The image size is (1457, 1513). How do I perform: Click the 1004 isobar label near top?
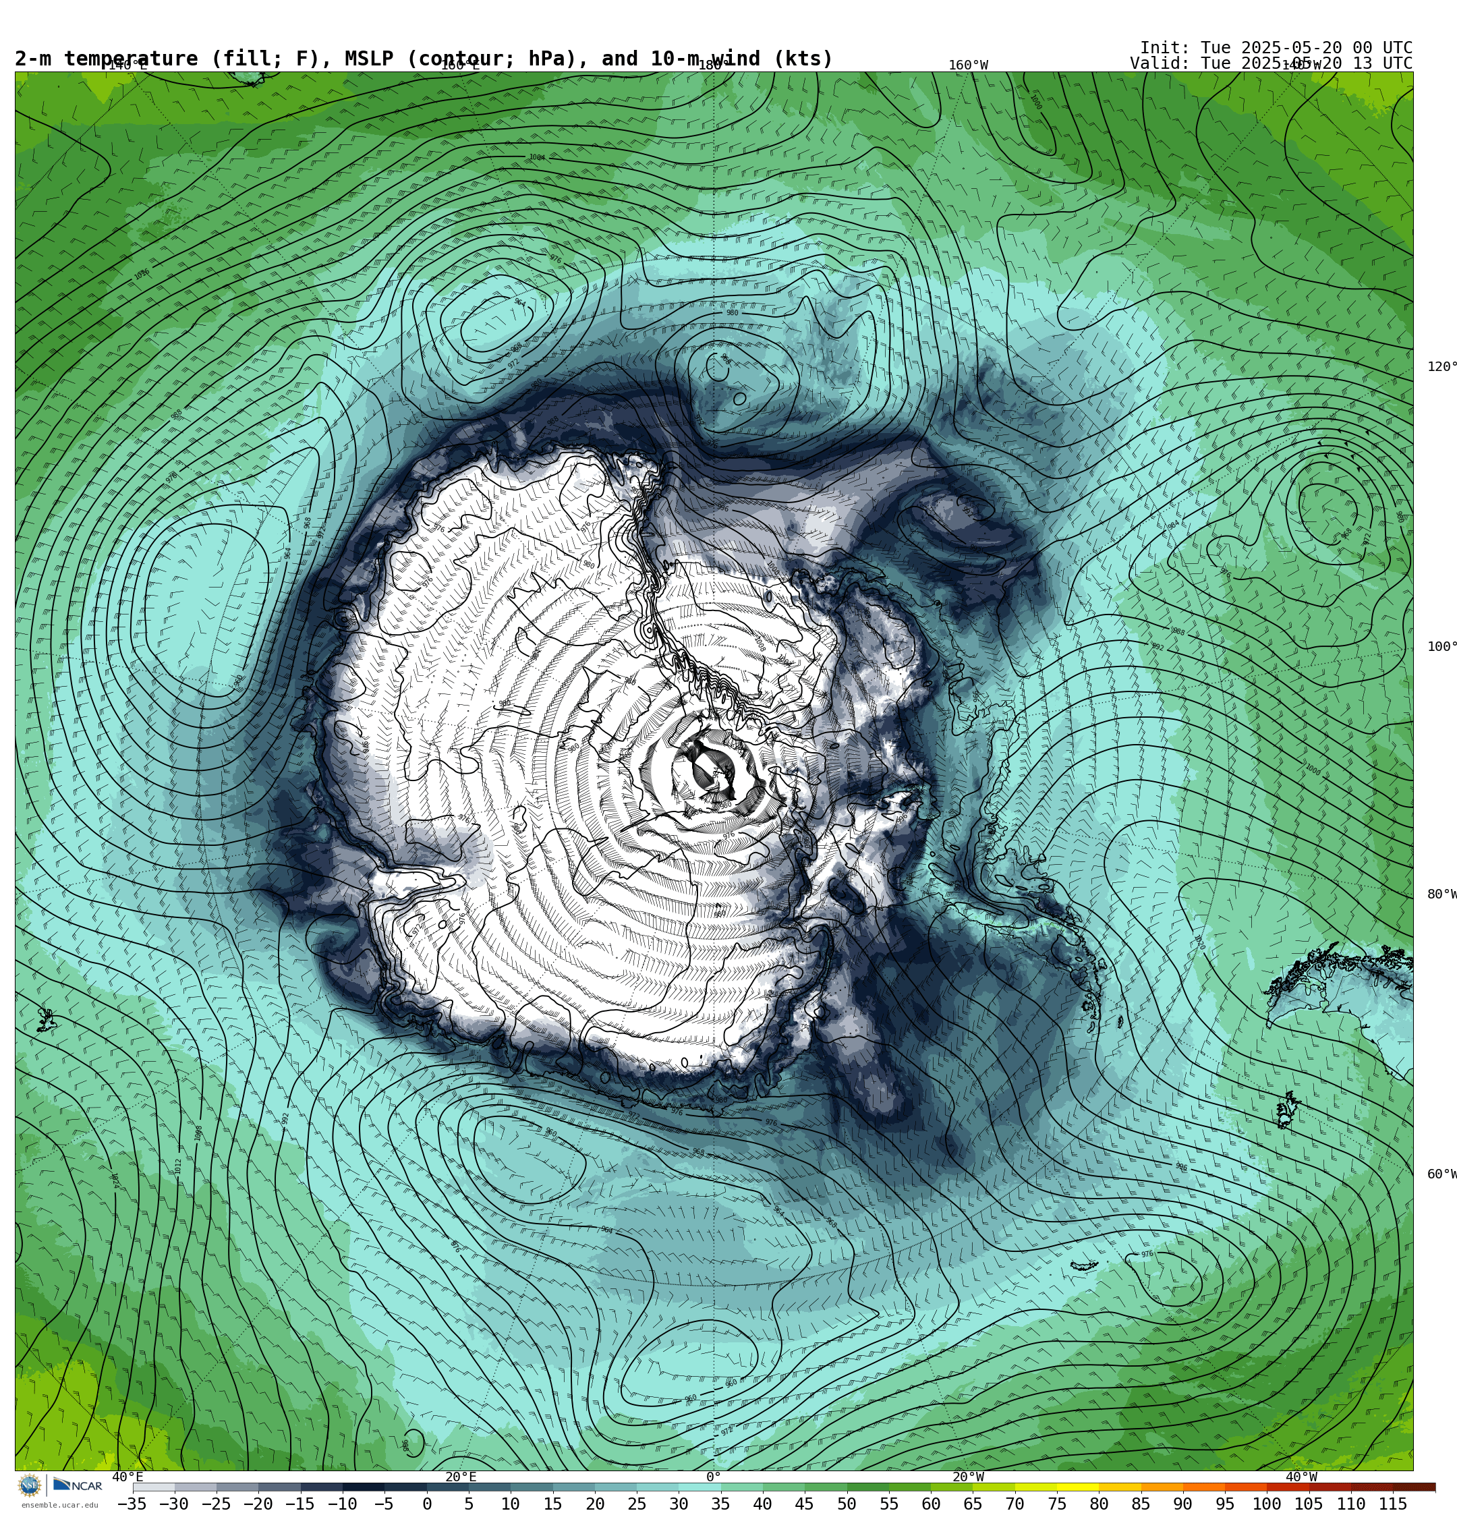tap(537, 157)
